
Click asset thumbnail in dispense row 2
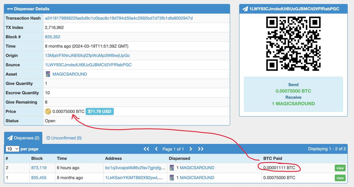coord(172,168)
